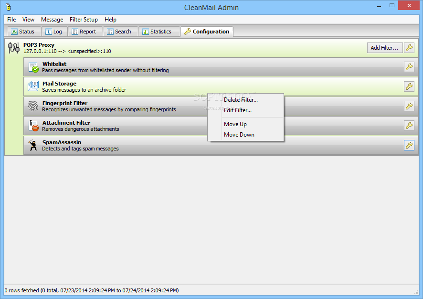Switch to the Statistics tab
The image size is (423, 299).
pos(159,32)
